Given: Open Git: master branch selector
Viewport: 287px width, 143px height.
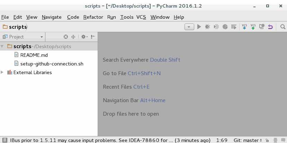Looking at the screenshot, I should pyautogui.click(x=248, y=141).
